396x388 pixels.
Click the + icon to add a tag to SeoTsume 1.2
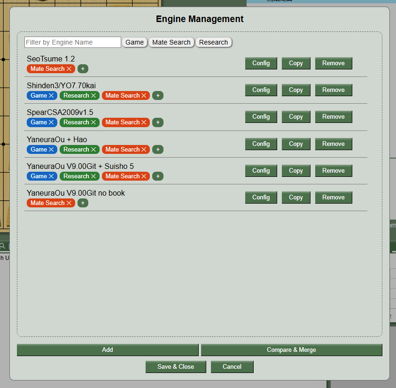point(83,68)
